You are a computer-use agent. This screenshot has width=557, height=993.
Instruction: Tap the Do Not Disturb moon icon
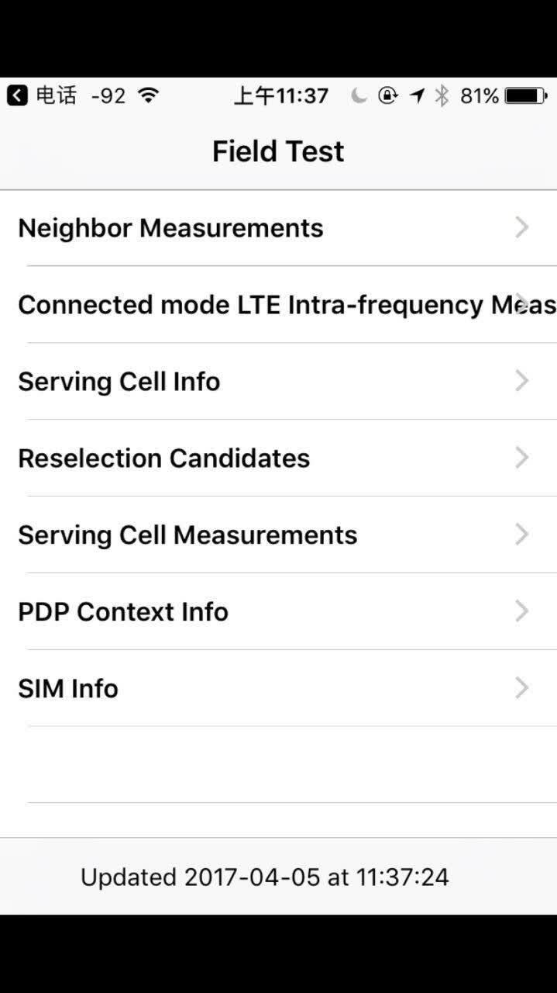click(x=358, y=95)
